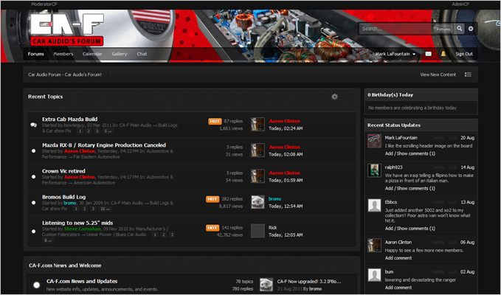Click the small user avatar beside Mark LaFountain in navbar
This screenshot has width=501, height=295.
(x=364, y=54)
